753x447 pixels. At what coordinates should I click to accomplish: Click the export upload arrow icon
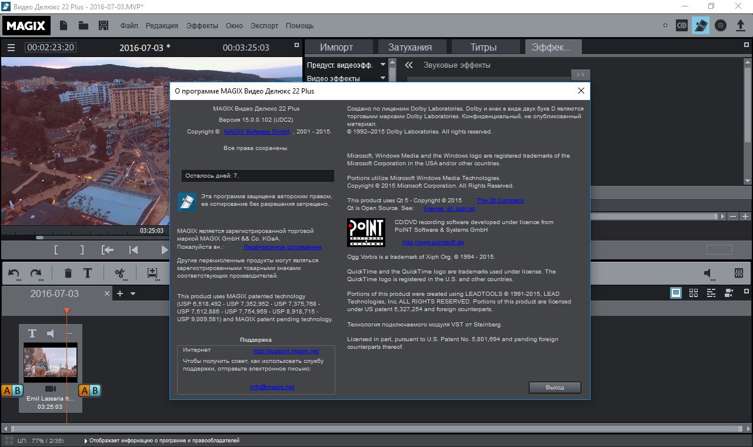pyautogui.click(x=741, y=25)
